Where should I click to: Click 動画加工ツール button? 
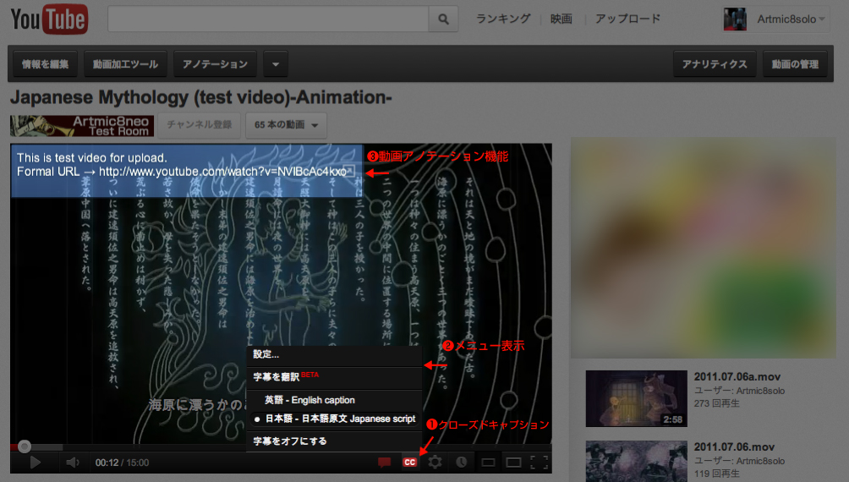point(126,64)
